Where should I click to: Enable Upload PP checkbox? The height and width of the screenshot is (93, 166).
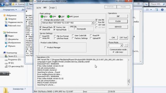pyautogui.click(x=91, y=38)
